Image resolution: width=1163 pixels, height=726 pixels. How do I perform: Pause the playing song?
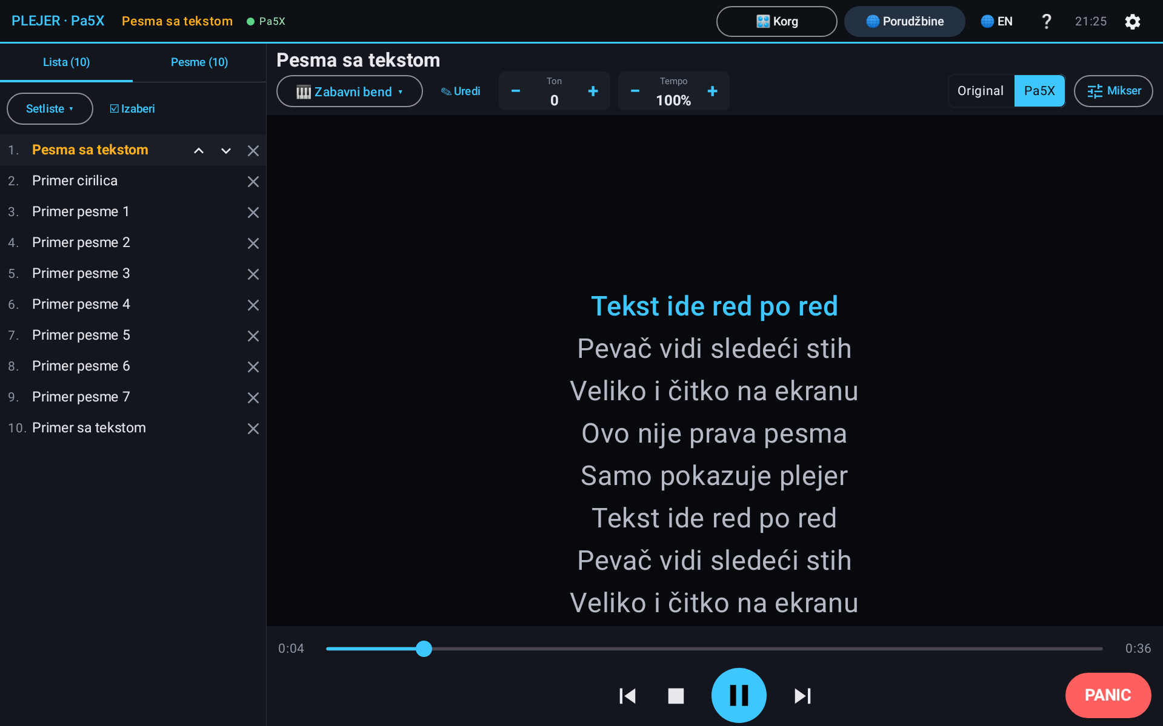click(739, 695)
